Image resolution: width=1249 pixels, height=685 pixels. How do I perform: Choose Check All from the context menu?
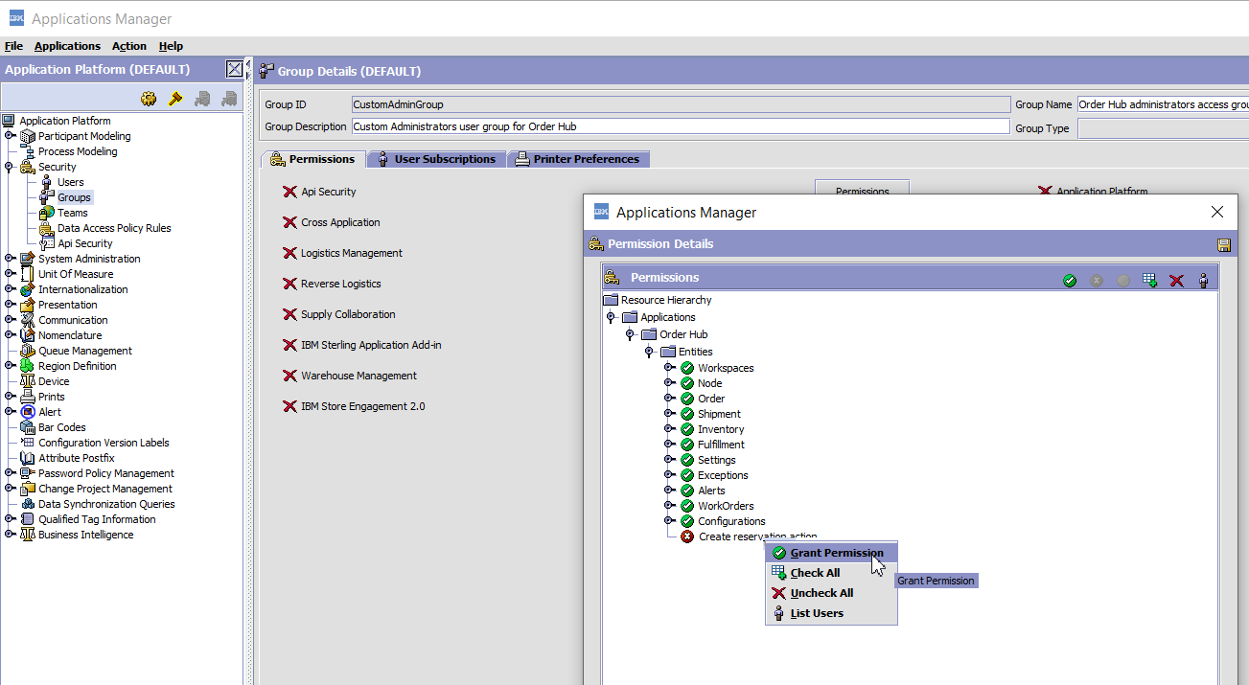click(x=831, y=573)
